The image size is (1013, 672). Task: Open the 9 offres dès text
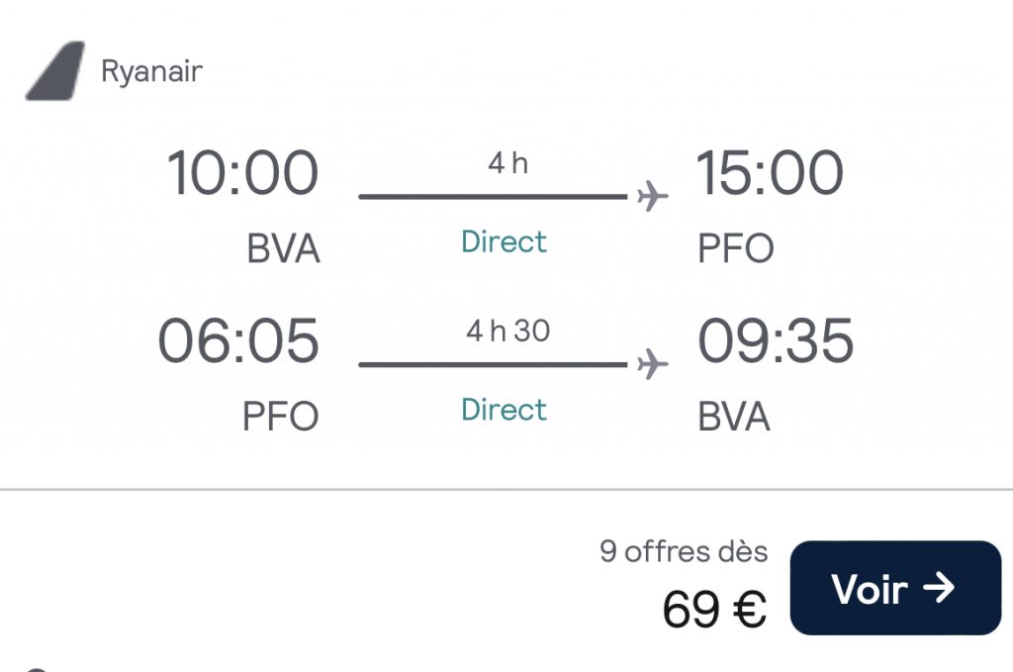[683, 551]
